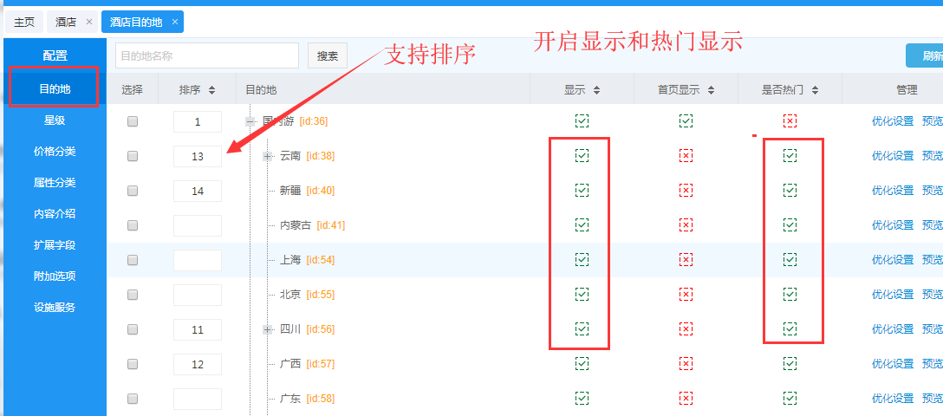Tick the checkbox for the 北京 row
Viewport: 943px width, 416px height.
133,295
